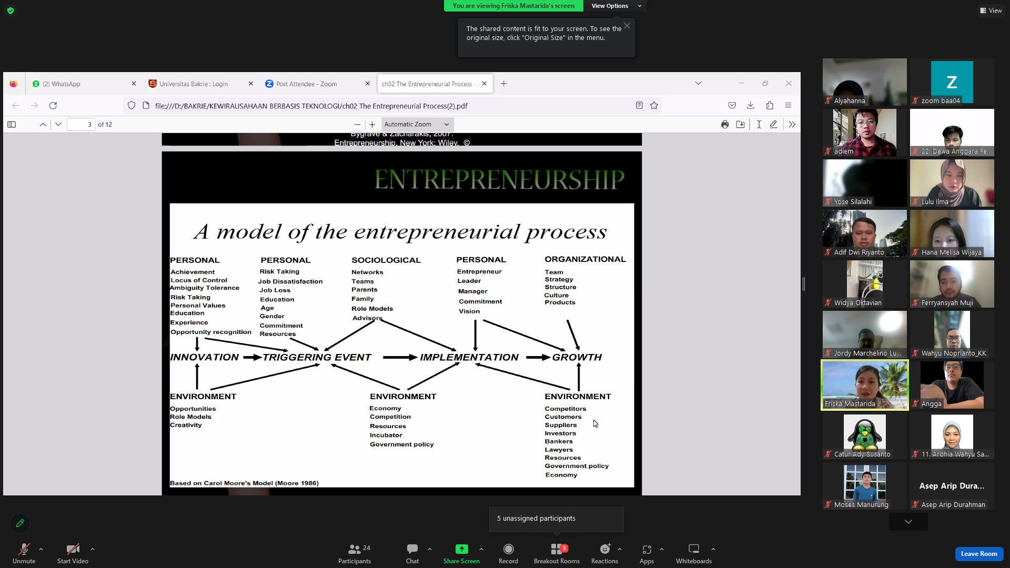Open PDF viewer tools menu
This screenshot has height=568, width=1010.
coord(792,125)
